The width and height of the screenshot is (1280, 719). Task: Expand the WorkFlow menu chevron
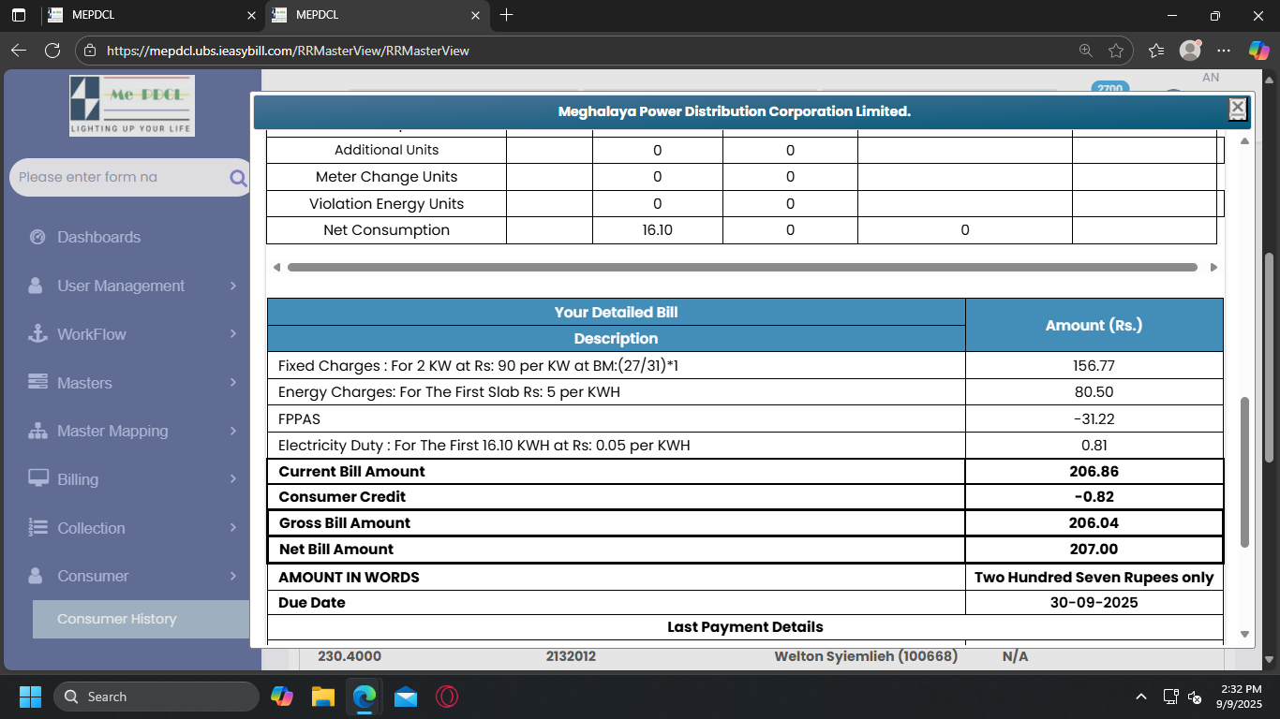[233, 334]
